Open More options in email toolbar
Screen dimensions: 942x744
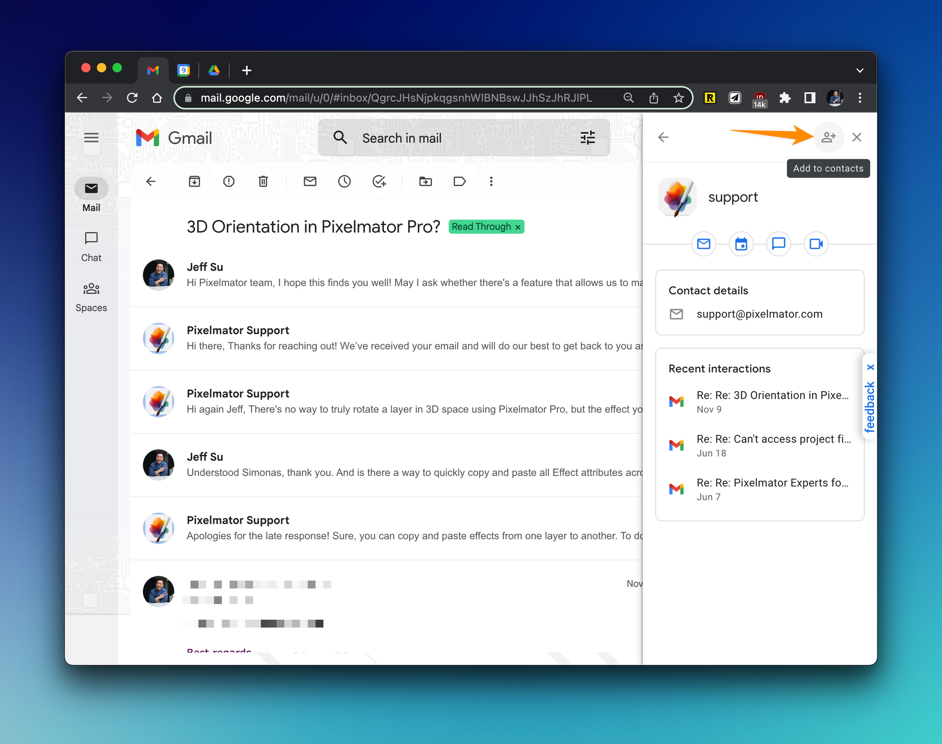491,181
